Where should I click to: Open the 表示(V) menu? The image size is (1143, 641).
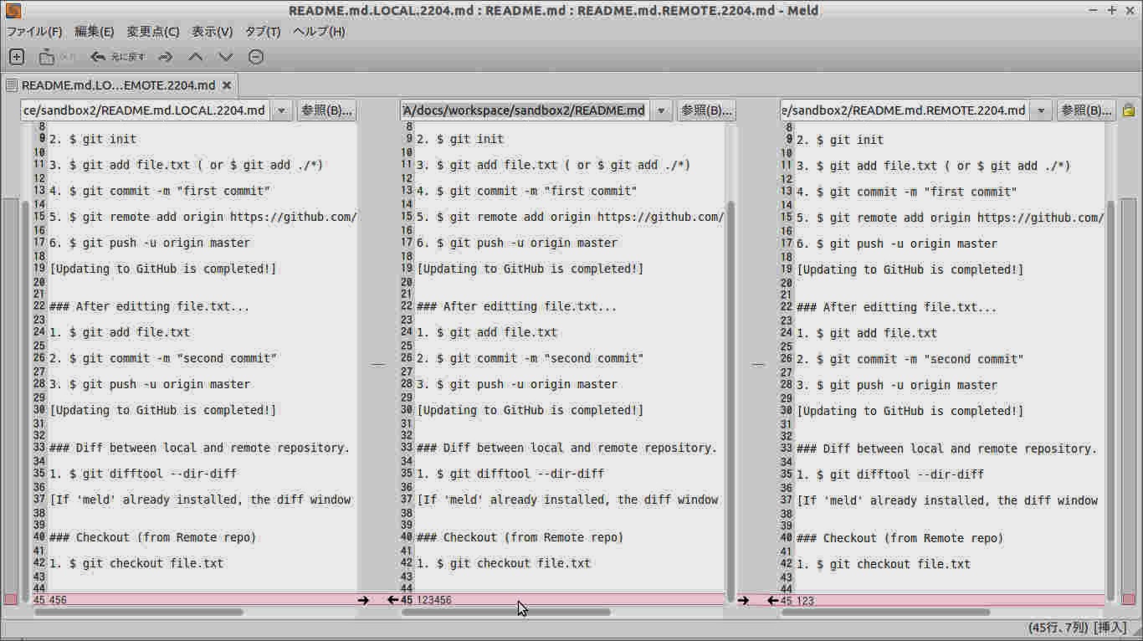tap(213, 31)
